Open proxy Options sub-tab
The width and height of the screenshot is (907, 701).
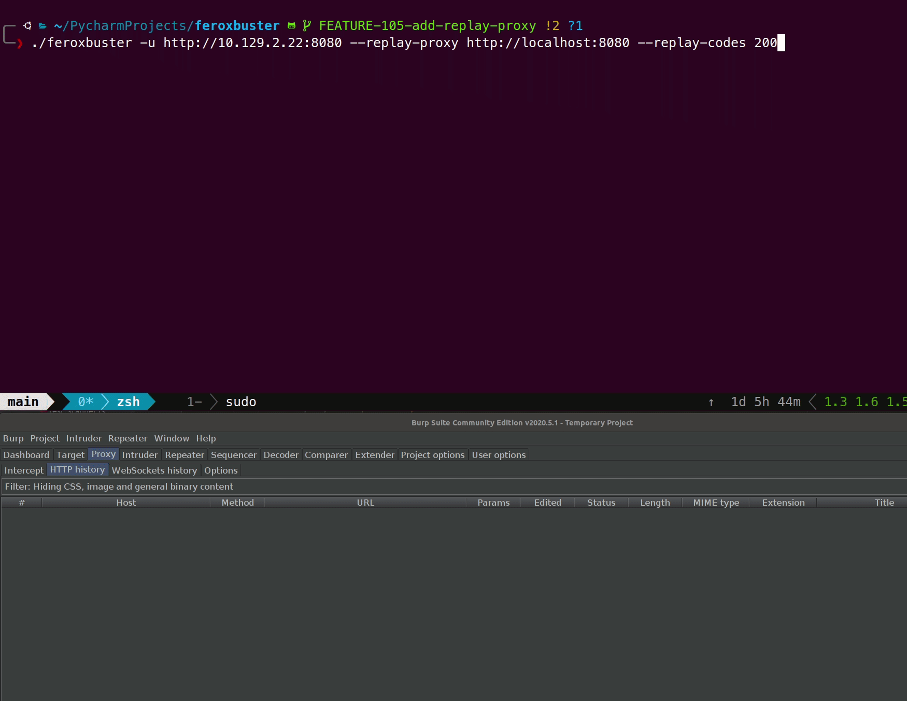pyautogui.click(x=221, y=470)
